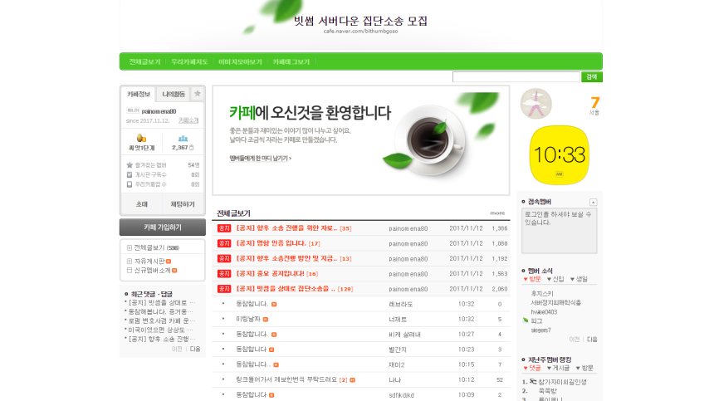Click the new badge on 레브라도's post
This screenshot has height=401, width=714.
coord(274,304)
